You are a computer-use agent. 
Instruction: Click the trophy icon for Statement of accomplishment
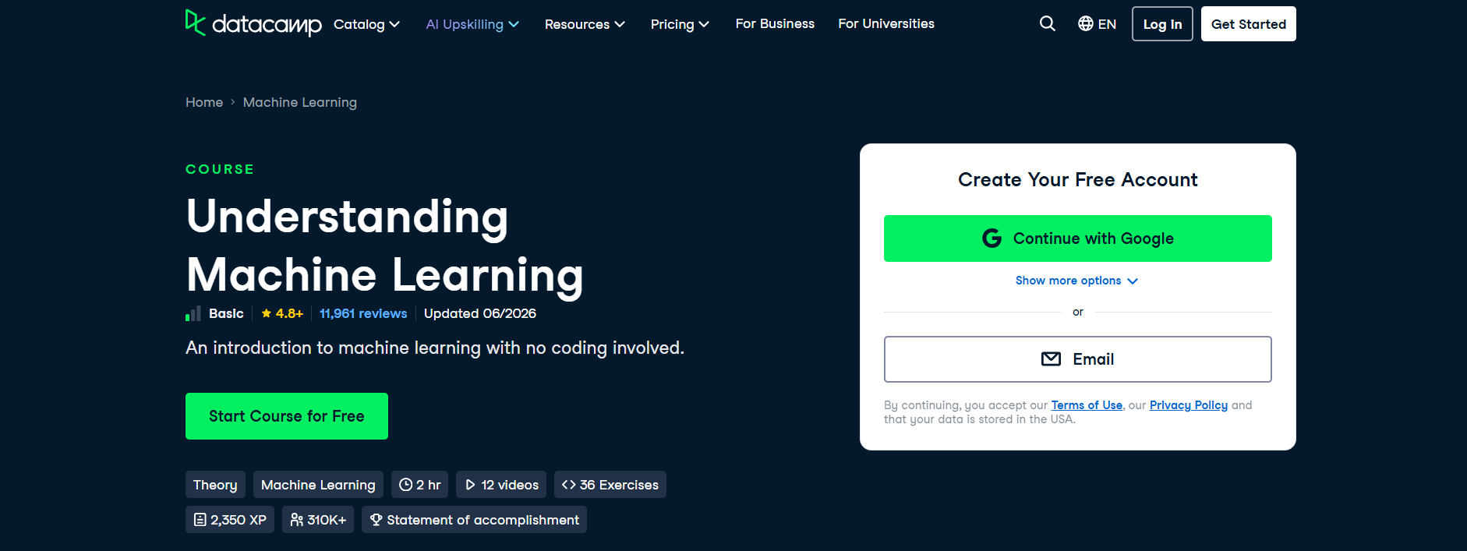coord(376,520)
